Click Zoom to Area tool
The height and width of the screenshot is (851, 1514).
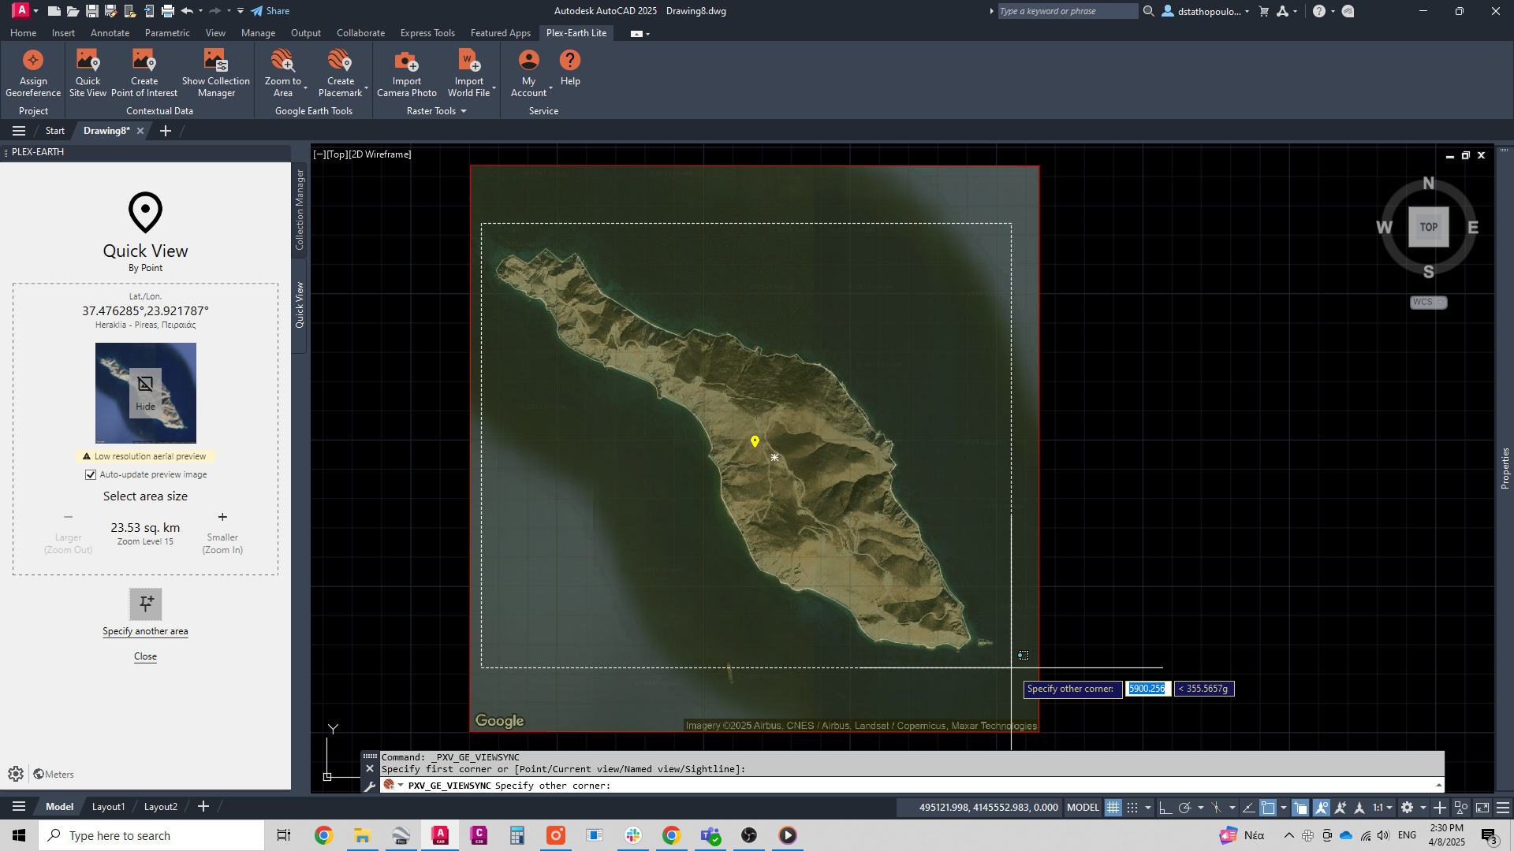(282, 72)
